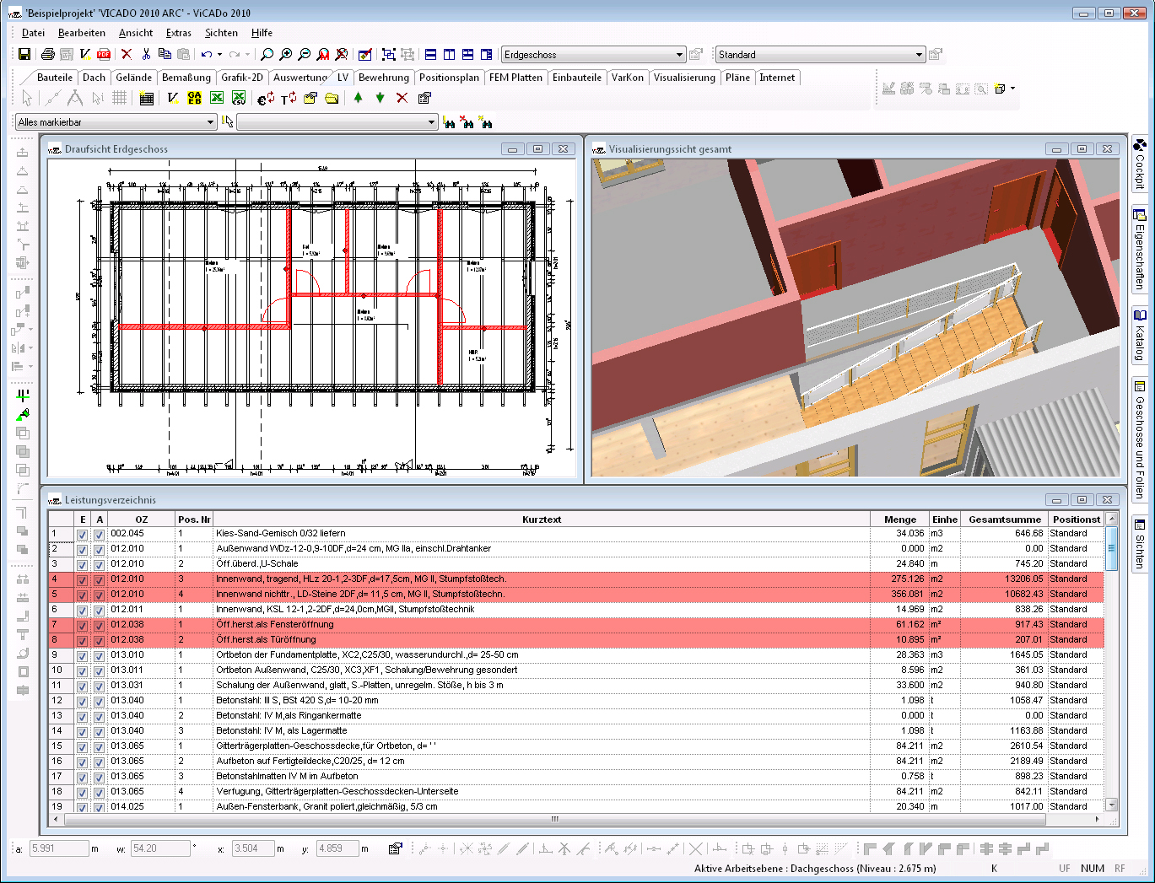Switch to the FEM Platten tab
The image size is (1155, 883).
(x=515, y=78)
